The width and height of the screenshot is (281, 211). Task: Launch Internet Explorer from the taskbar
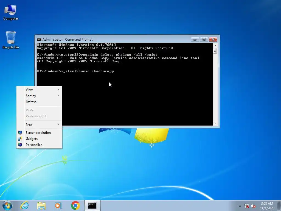pos(24,206)
